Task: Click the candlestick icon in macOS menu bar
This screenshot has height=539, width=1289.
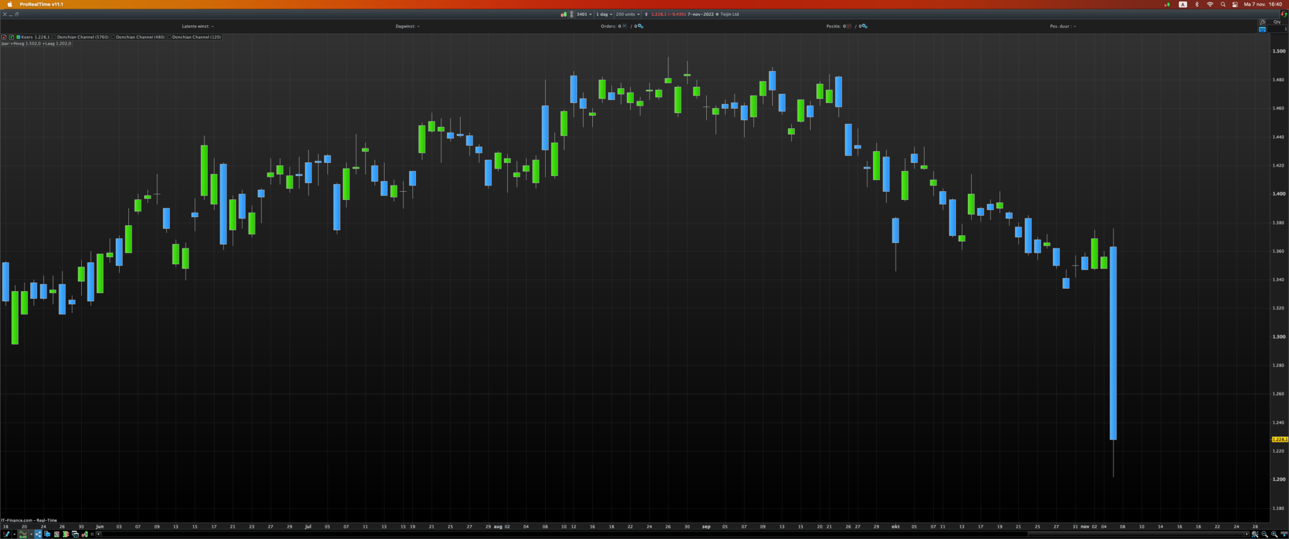Action: [1167, 4]
